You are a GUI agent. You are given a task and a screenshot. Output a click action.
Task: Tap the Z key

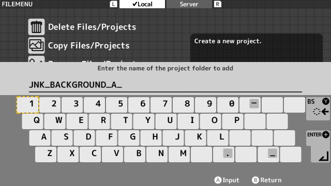click(46, 154)
